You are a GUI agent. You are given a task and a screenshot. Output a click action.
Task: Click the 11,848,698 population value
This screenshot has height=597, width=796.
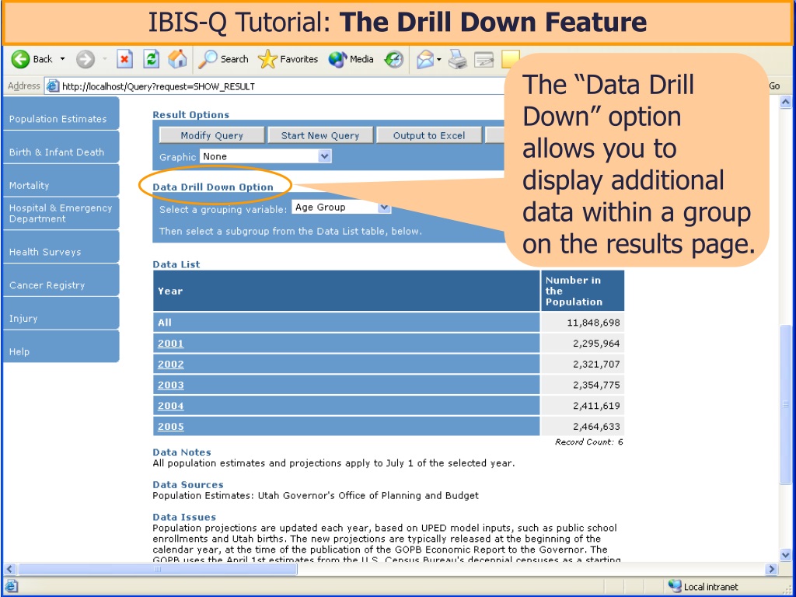point(593,323)
